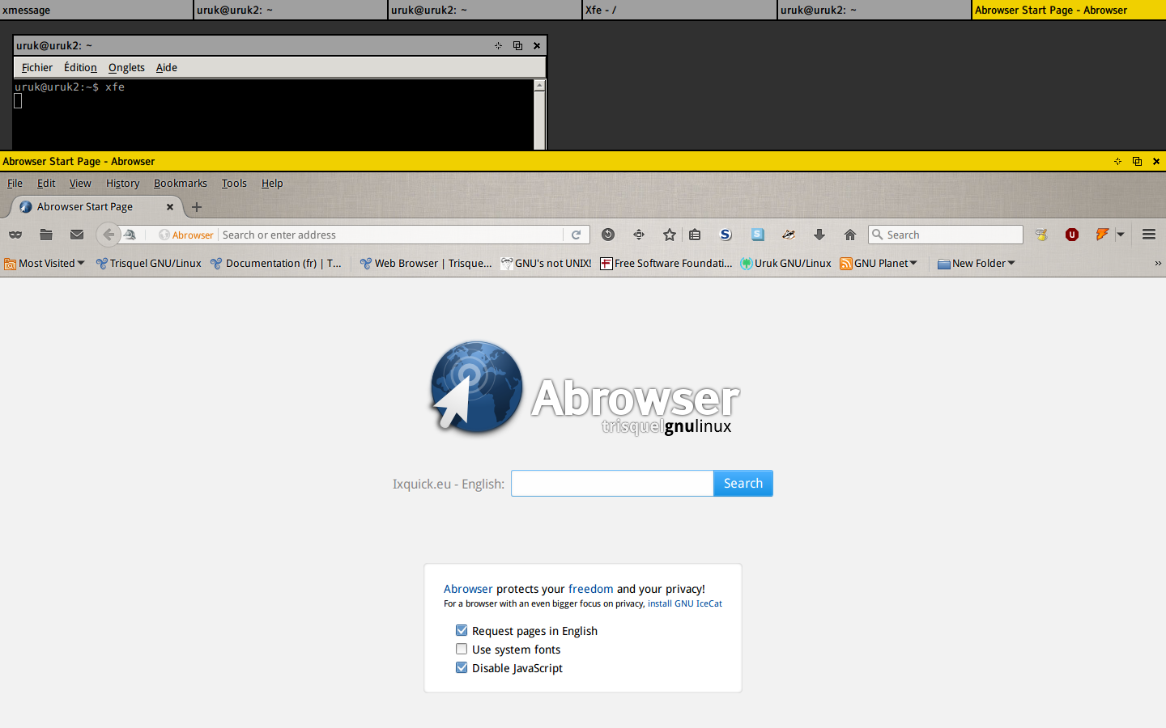Image resolution: width=1166 pixels, height=728 pixels.
Task: Open the red uBlock shield icon
Action: tap(1072, 235)
